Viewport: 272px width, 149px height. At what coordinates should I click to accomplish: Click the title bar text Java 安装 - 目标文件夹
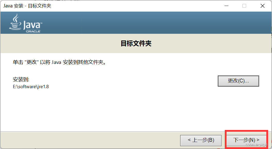pos(27,6)
